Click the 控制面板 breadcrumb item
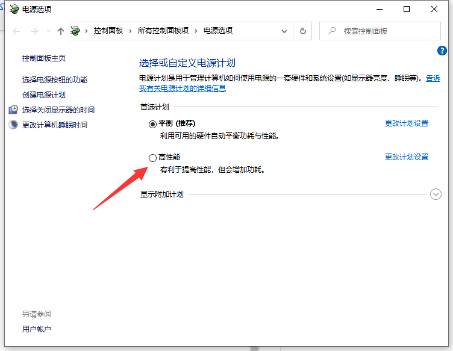The width and height of the screenshot is (453, 351). point(108,31)
